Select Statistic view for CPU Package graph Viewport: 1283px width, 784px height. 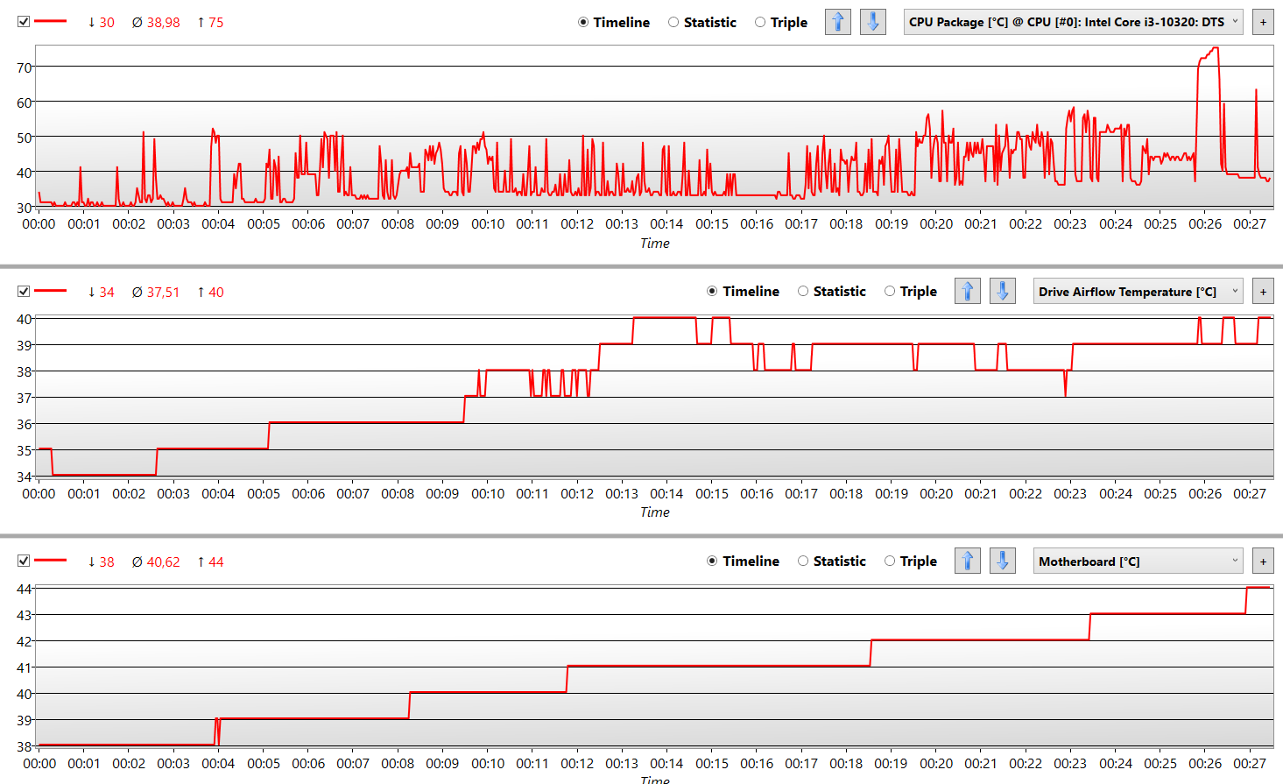673,23
